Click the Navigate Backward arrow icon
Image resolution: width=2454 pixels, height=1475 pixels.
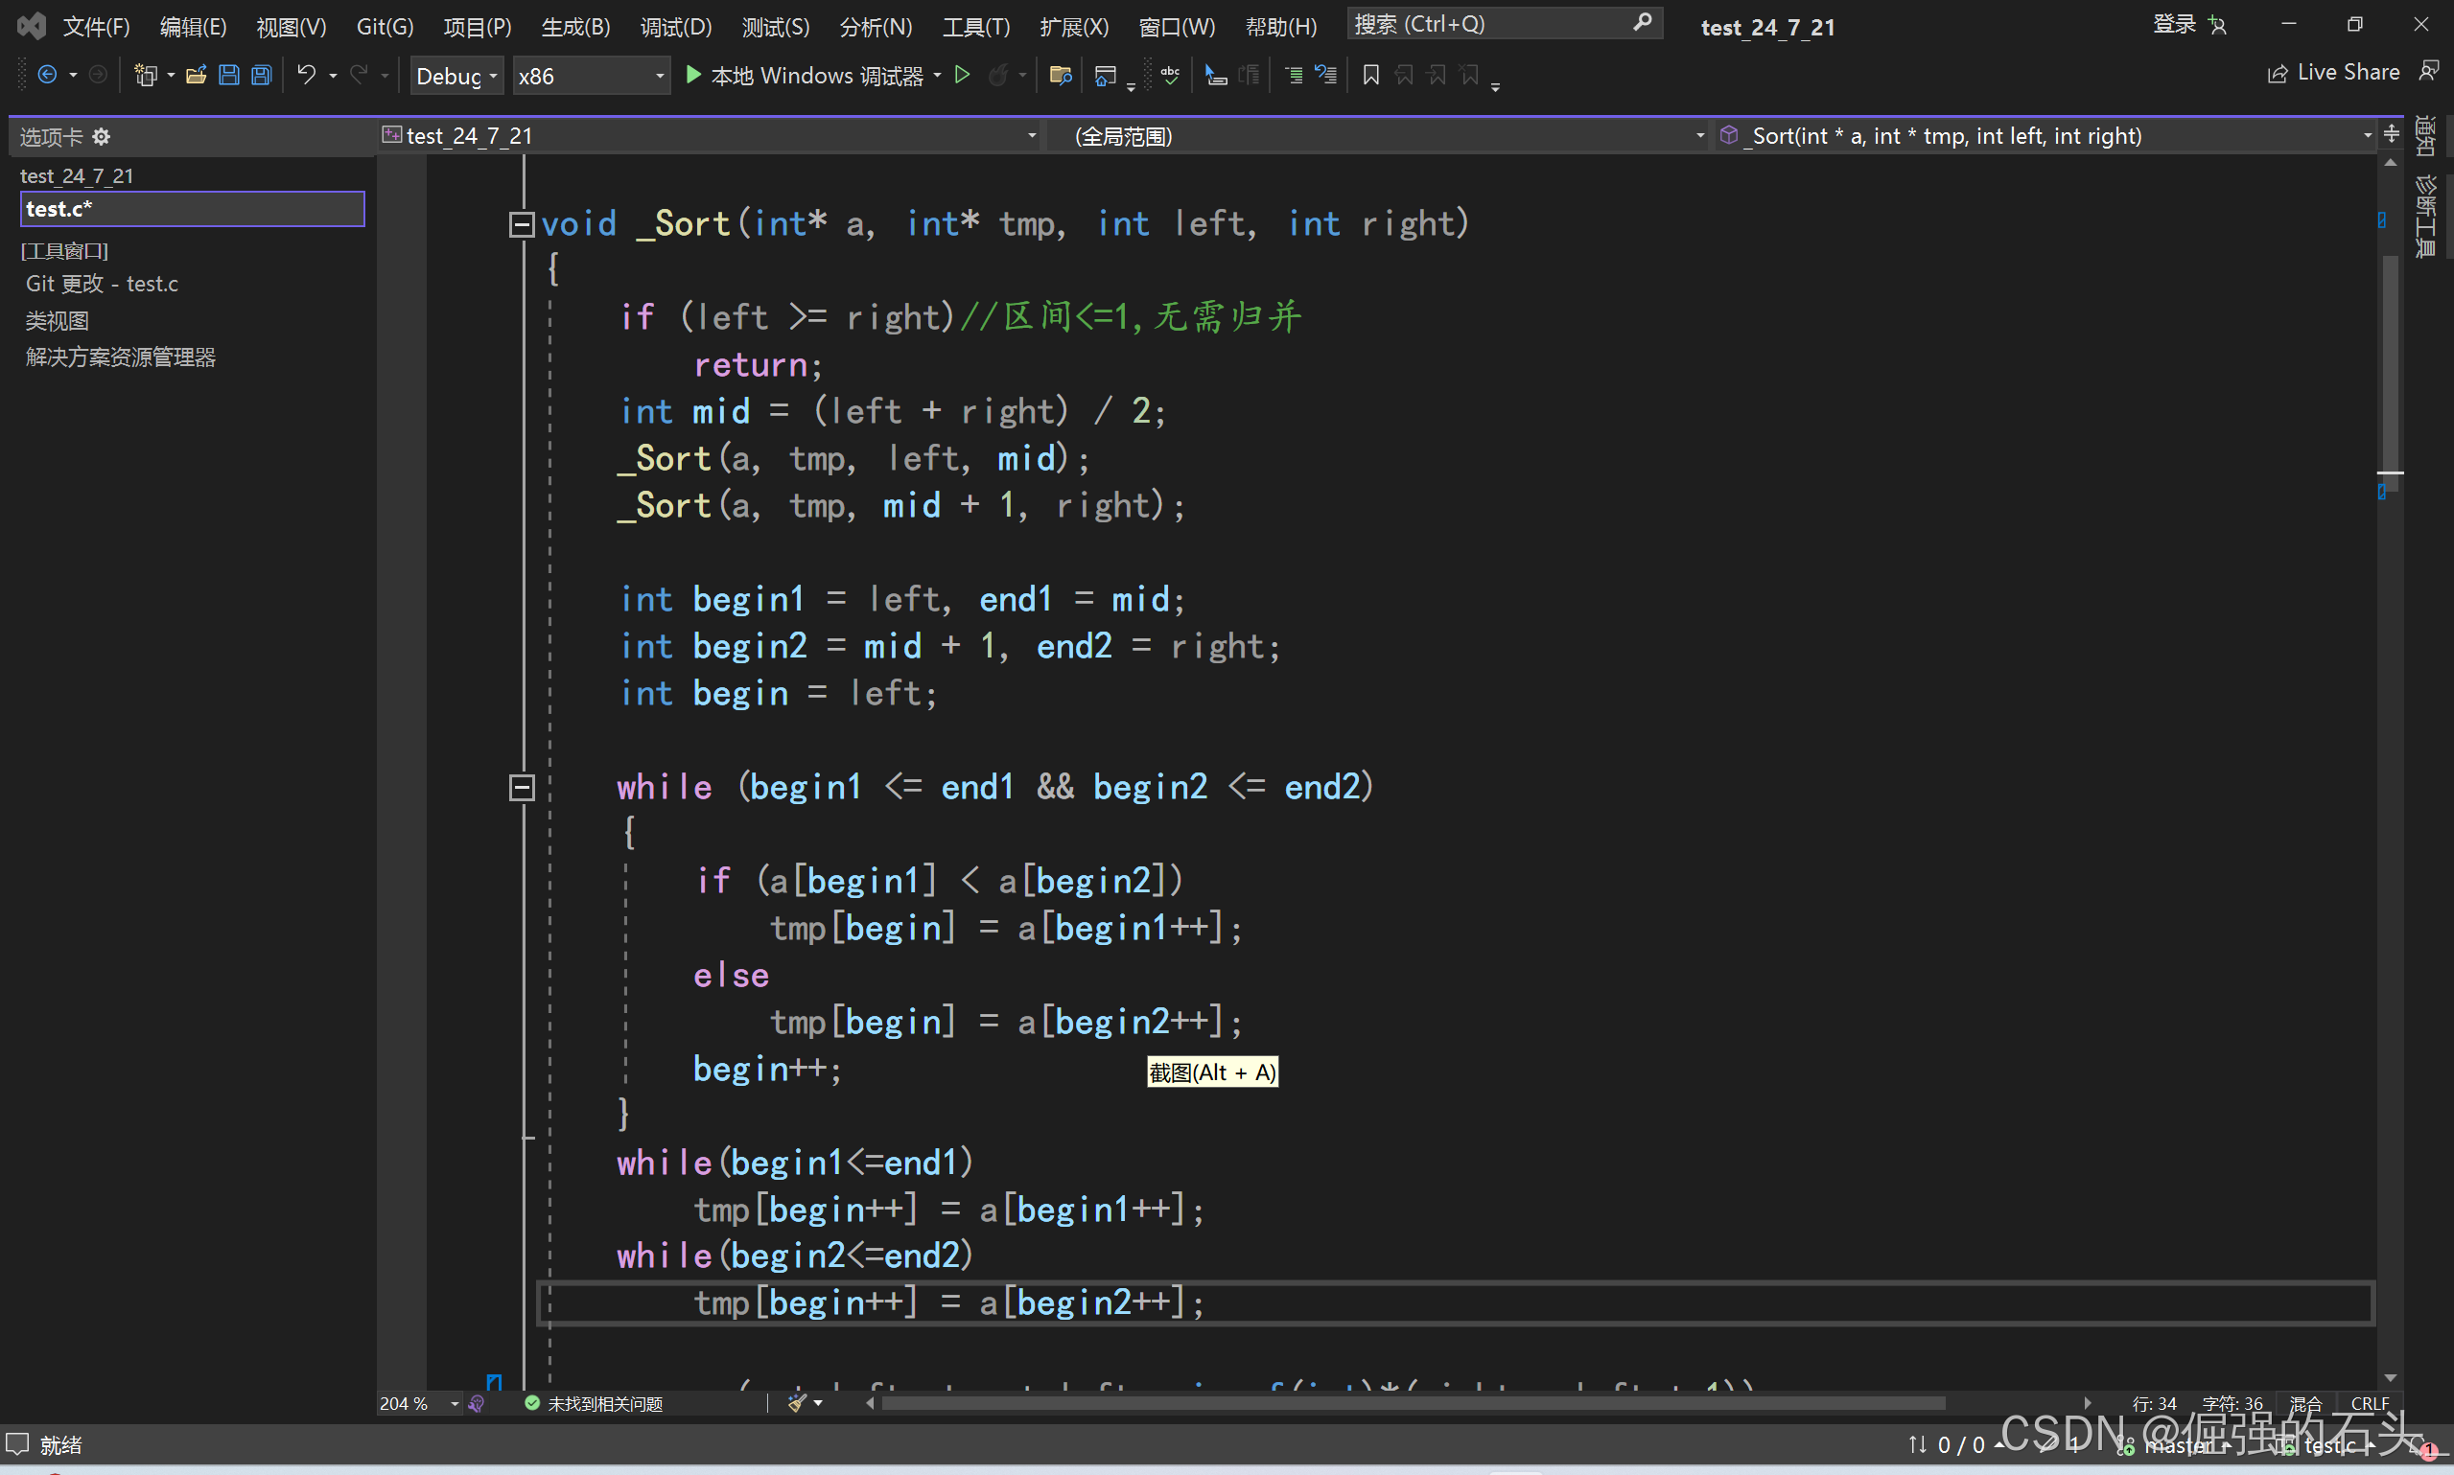coord(47,76)
